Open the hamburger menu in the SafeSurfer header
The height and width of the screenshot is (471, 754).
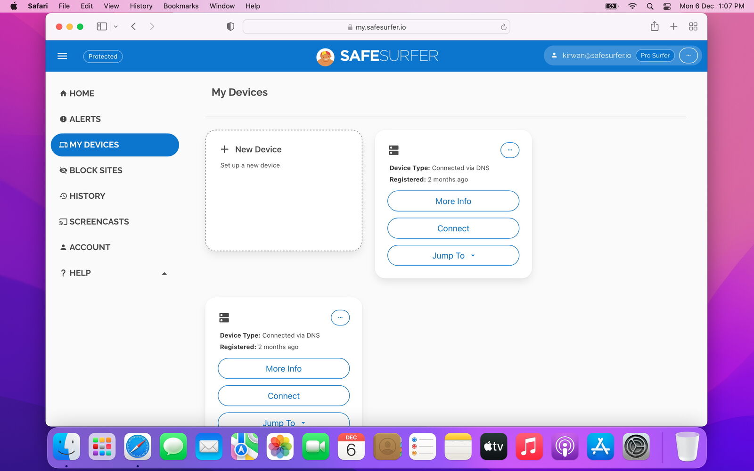point(62,56)
